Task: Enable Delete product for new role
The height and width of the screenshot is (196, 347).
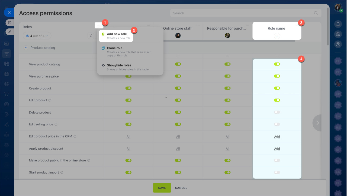Action: 277,112
